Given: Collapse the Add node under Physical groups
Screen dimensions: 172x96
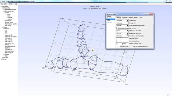Looking at the screenshot, I should [5, 13].
